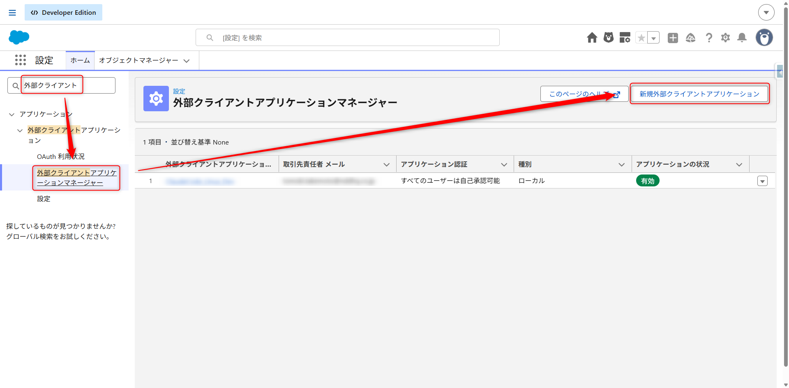Click the green 有効 status badge
Screen dimensions: 789x388
pos(648,181)
